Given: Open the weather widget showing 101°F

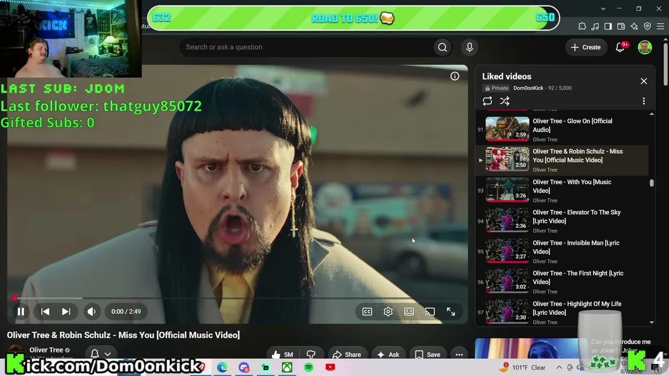Looking at the screenshot, I should 523,368.
